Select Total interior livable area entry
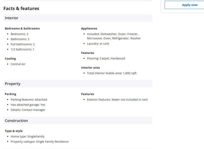The width and height of the screenshot is (204, 149). [112, 73]
